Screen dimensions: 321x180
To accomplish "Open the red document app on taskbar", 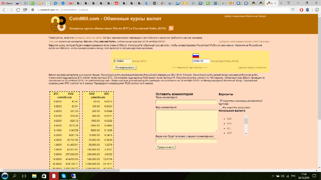I will click(54, 176).
